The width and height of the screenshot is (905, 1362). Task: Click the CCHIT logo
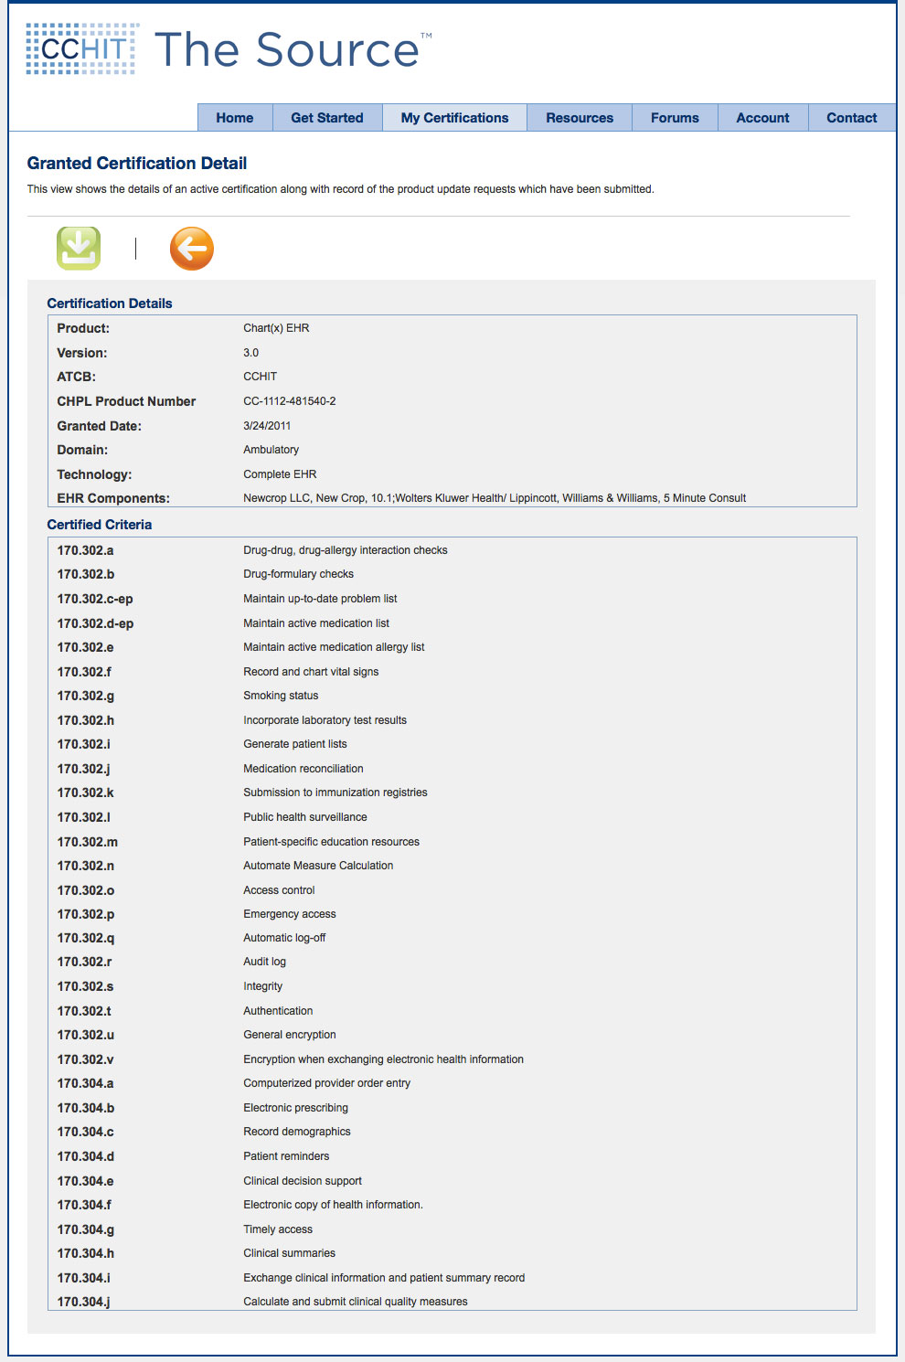point(82,49)
